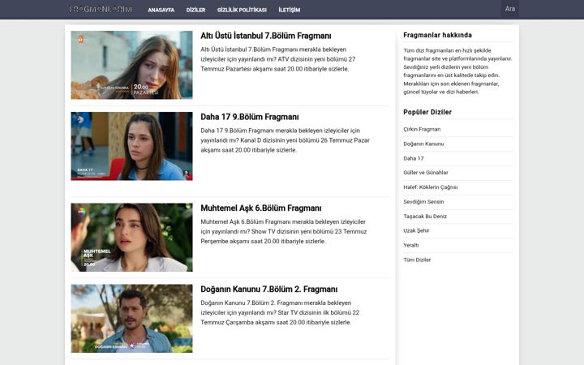Select the İletişim menu item

290,10
